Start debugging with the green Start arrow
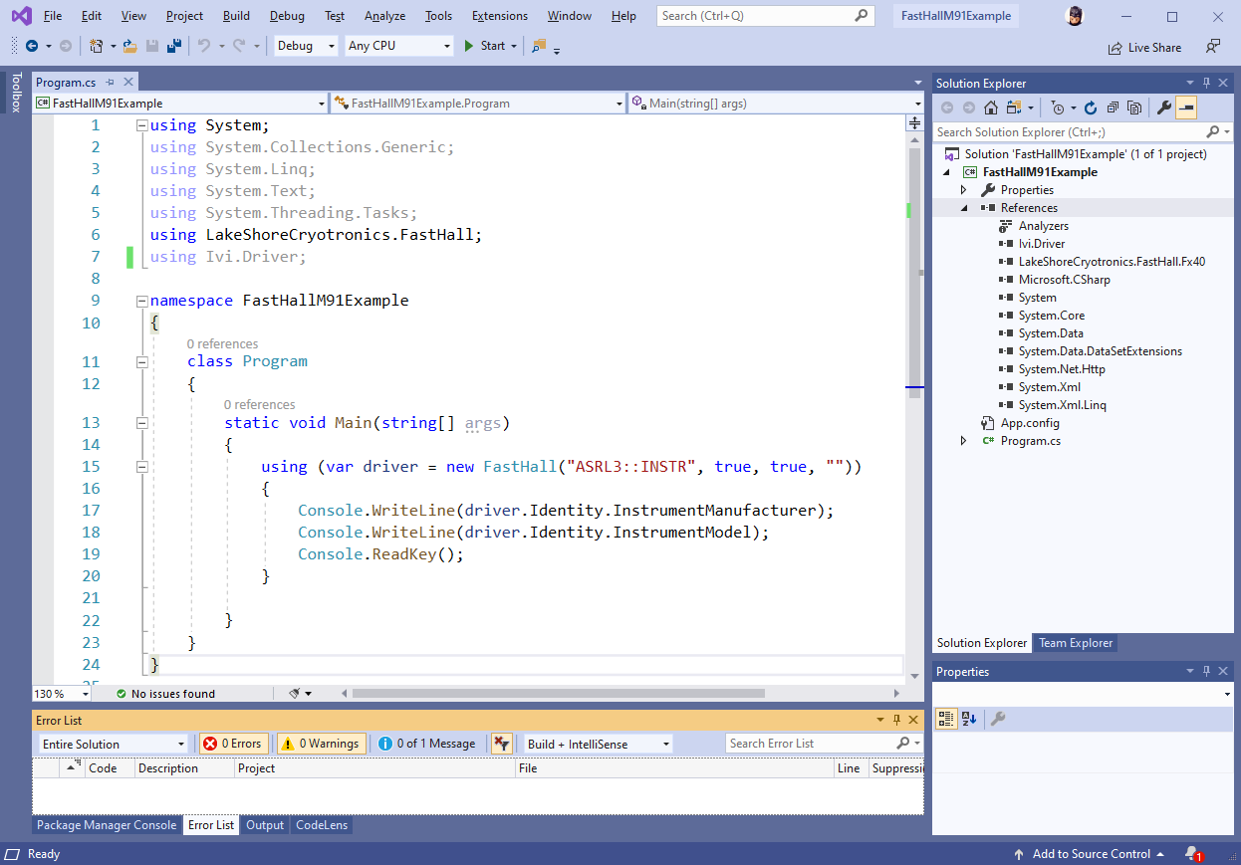 tap(467, 46)
